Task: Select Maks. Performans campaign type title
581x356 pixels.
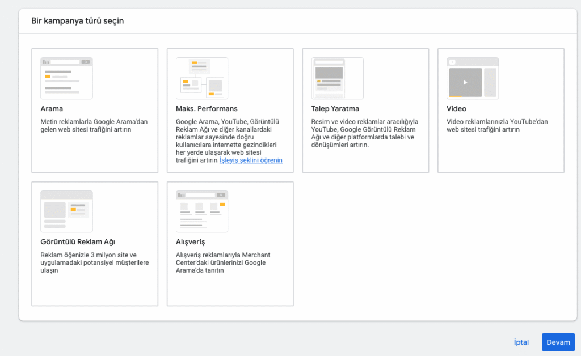Action: [x=207, y=109]
